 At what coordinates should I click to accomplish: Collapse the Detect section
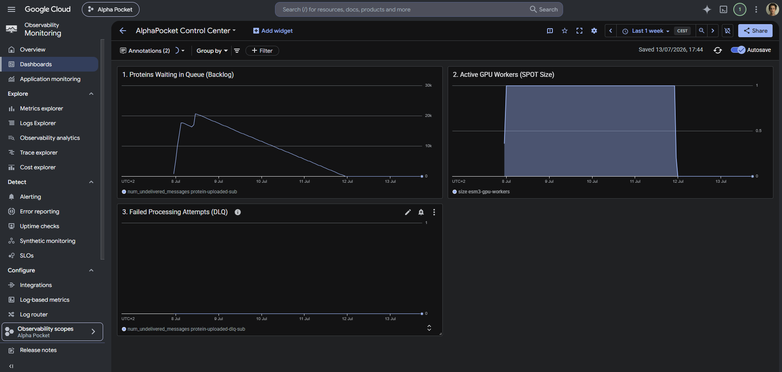[x=91, y=182]
